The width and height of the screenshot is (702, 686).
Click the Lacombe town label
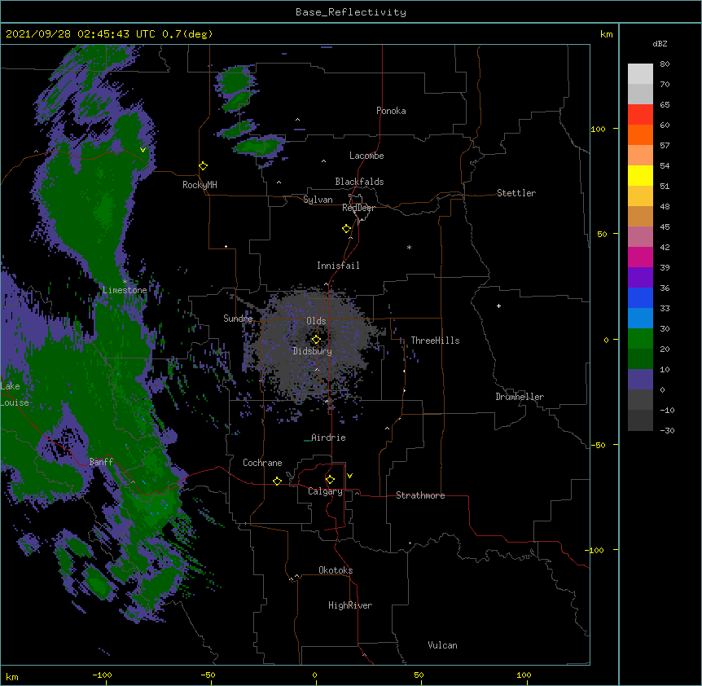point(366,156)
